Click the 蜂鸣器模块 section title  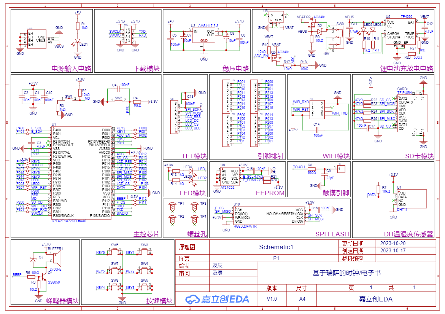(63, 301)
